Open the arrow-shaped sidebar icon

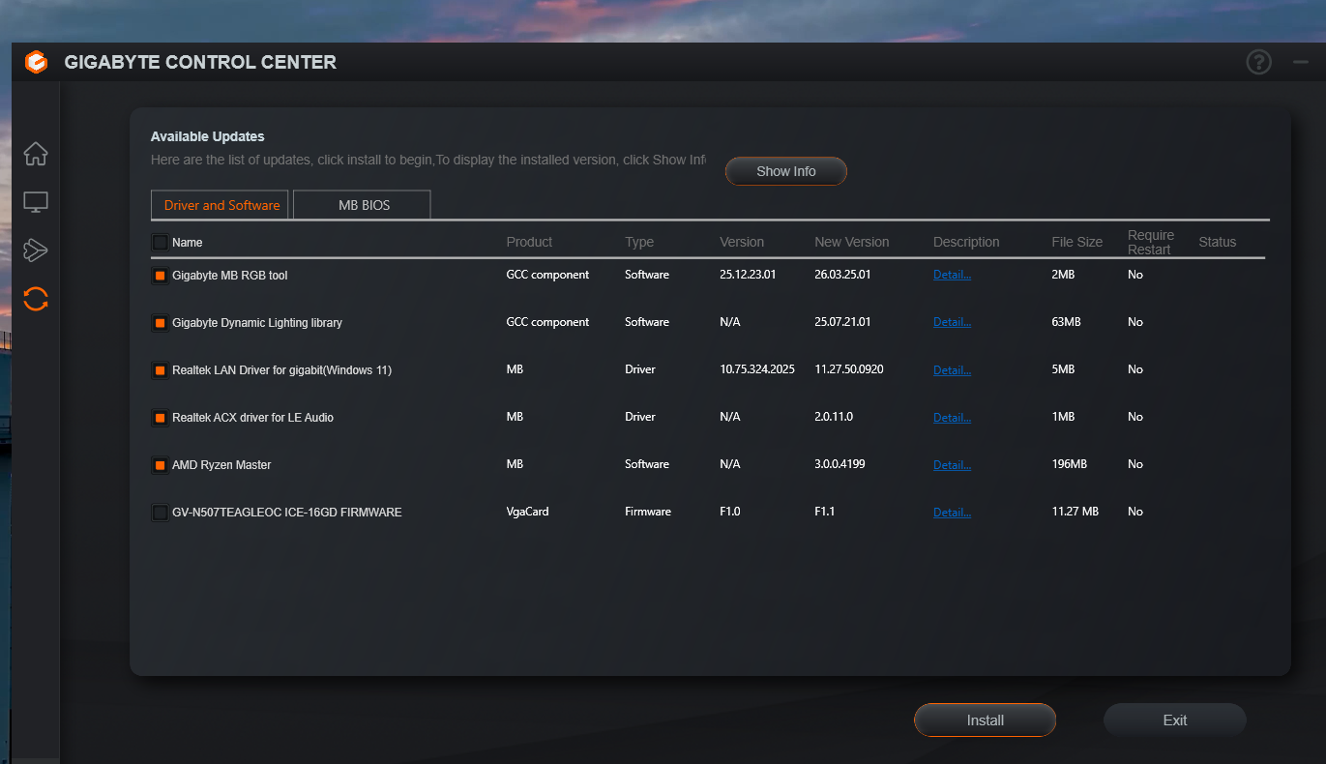click(36, 250)
